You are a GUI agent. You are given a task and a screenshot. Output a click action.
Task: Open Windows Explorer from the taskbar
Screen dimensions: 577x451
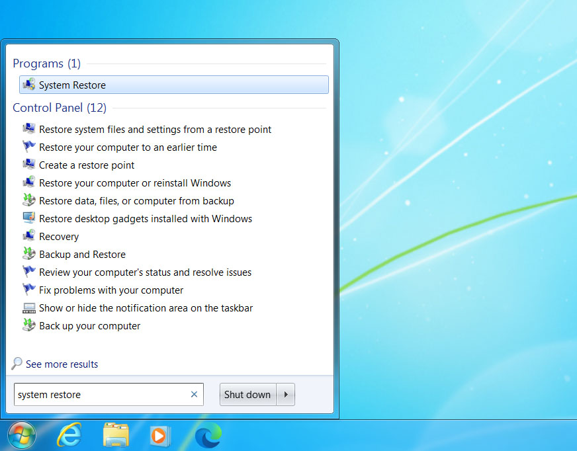116,435
